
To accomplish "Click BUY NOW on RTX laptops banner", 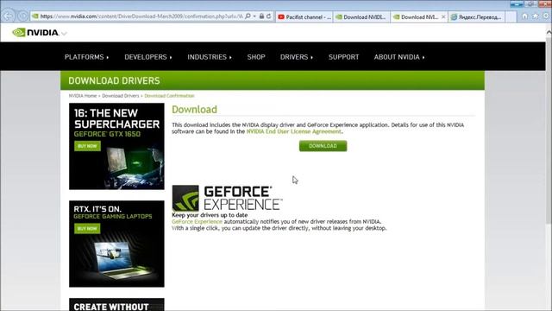I will click(87, 228).
